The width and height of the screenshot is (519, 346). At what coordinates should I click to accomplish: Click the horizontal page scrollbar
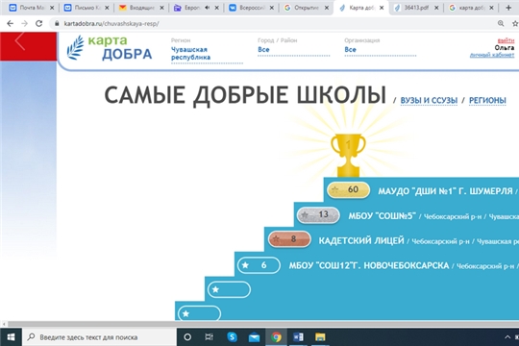pos(263,324)
